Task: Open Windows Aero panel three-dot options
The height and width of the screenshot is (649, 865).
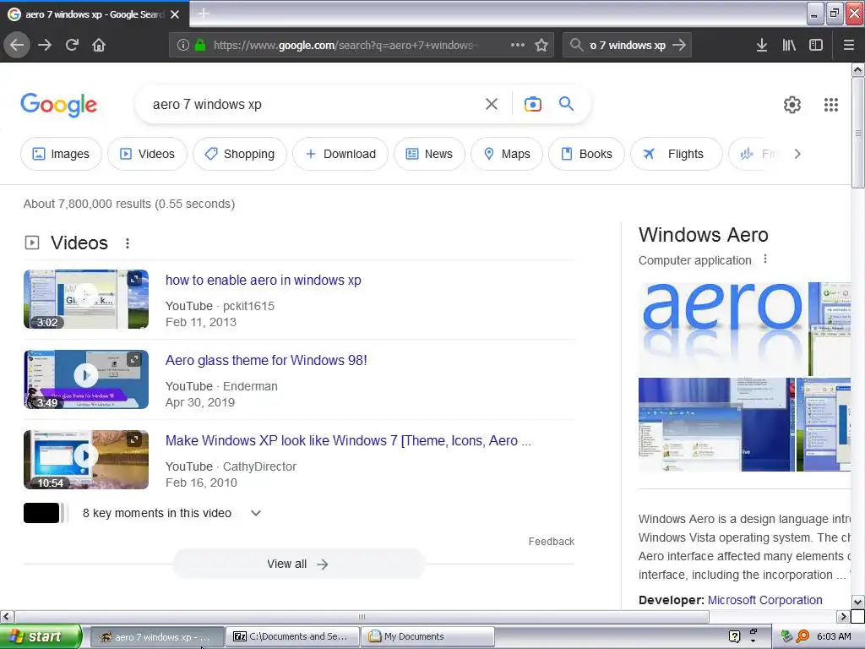Action: [765, 259]
